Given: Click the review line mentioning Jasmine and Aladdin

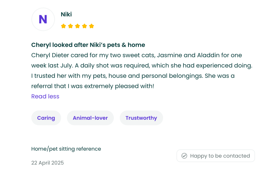Looking at the screenshot, I should tap(137, 55).
